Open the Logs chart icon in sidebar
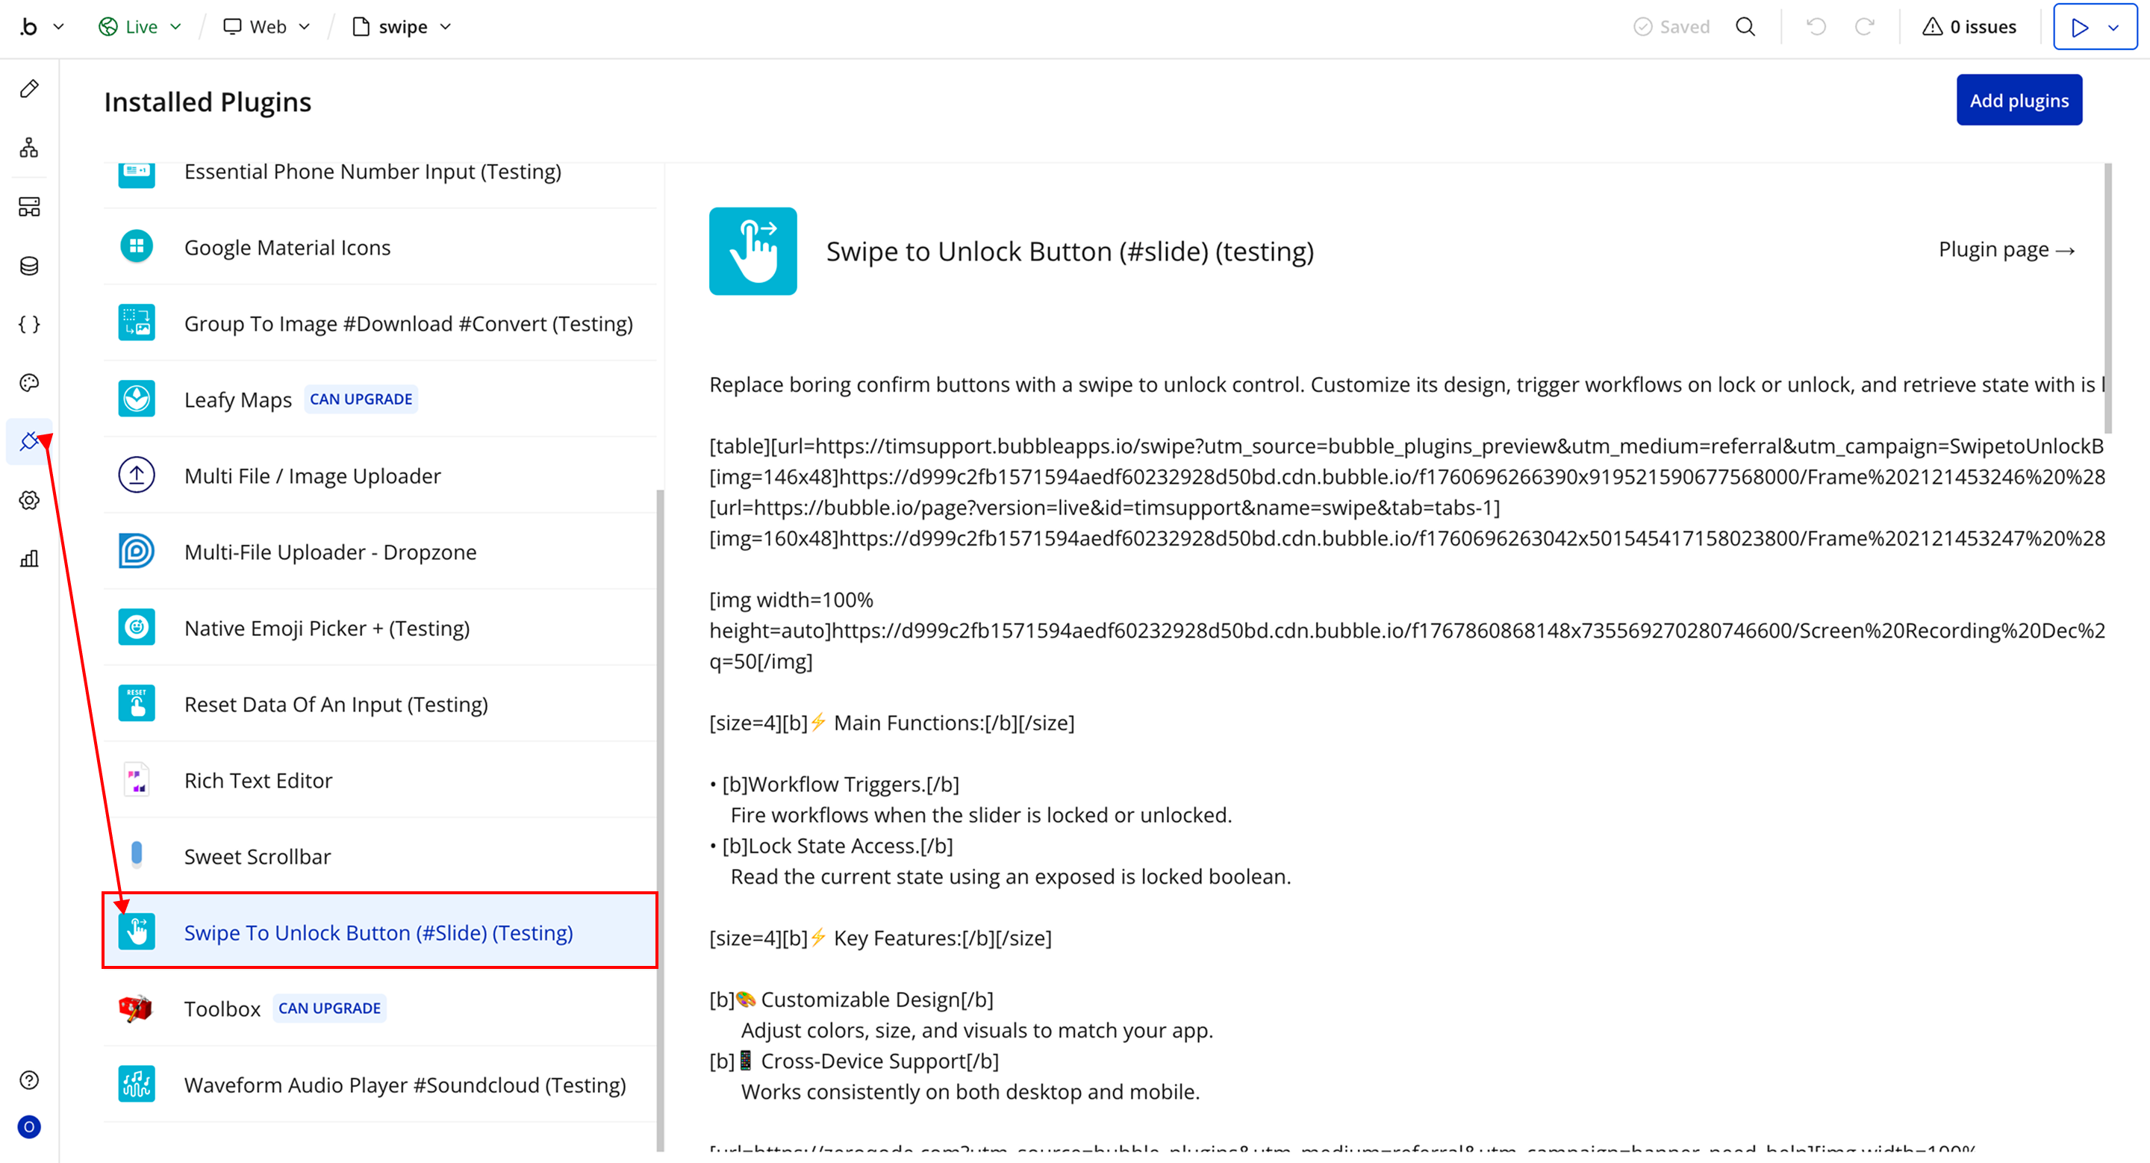This screenshot has height=1163, width=2150. click(x=29, y=558)
